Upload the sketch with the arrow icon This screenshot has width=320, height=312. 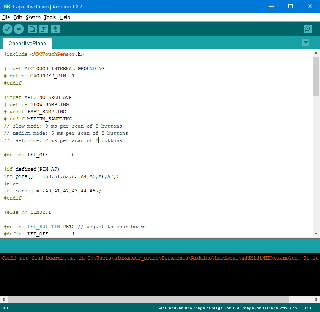pos(19,29)
